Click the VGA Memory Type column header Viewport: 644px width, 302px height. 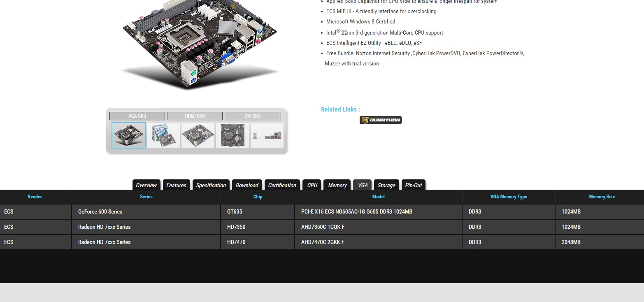coord(509,197)
